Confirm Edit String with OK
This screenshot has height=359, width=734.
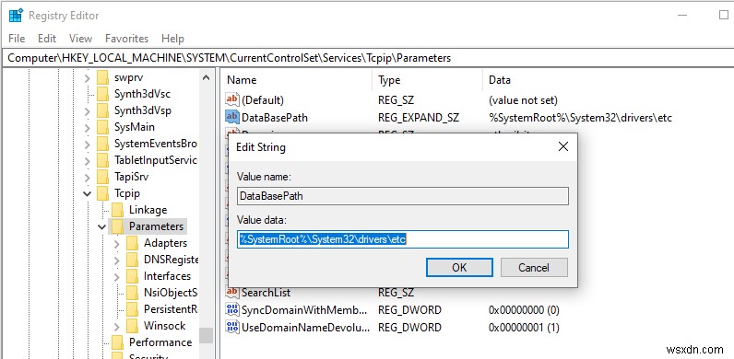(x=459, y=267)
